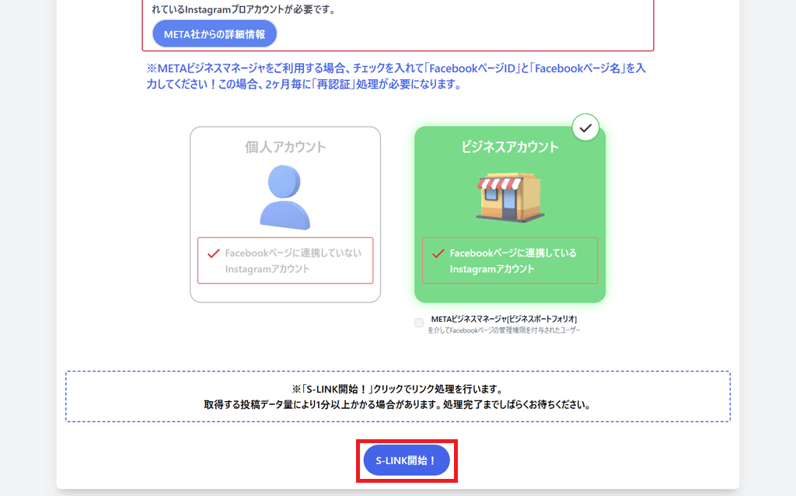Screen dimensions: 796x496
Task: Click the blue person avatar icon
Action: (x=285, y=197)
